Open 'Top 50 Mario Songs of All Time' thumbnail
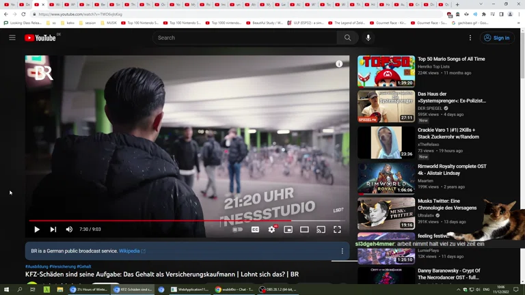Screen dimensions: 525x295 click(386, 71)
